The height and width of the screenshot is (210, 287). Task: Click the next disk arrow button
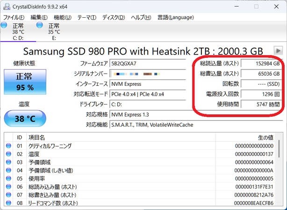pyautogui.click(x=278, y=50)
